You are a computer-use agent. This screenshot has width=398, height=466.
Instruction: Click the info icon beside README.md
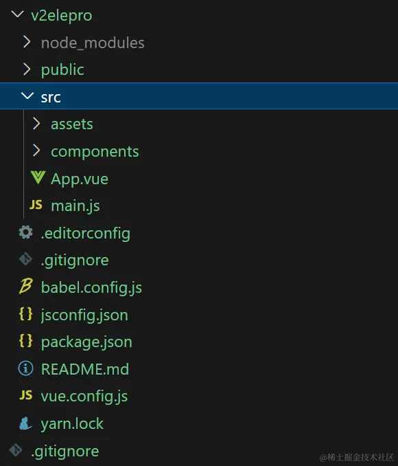(26, 368)
